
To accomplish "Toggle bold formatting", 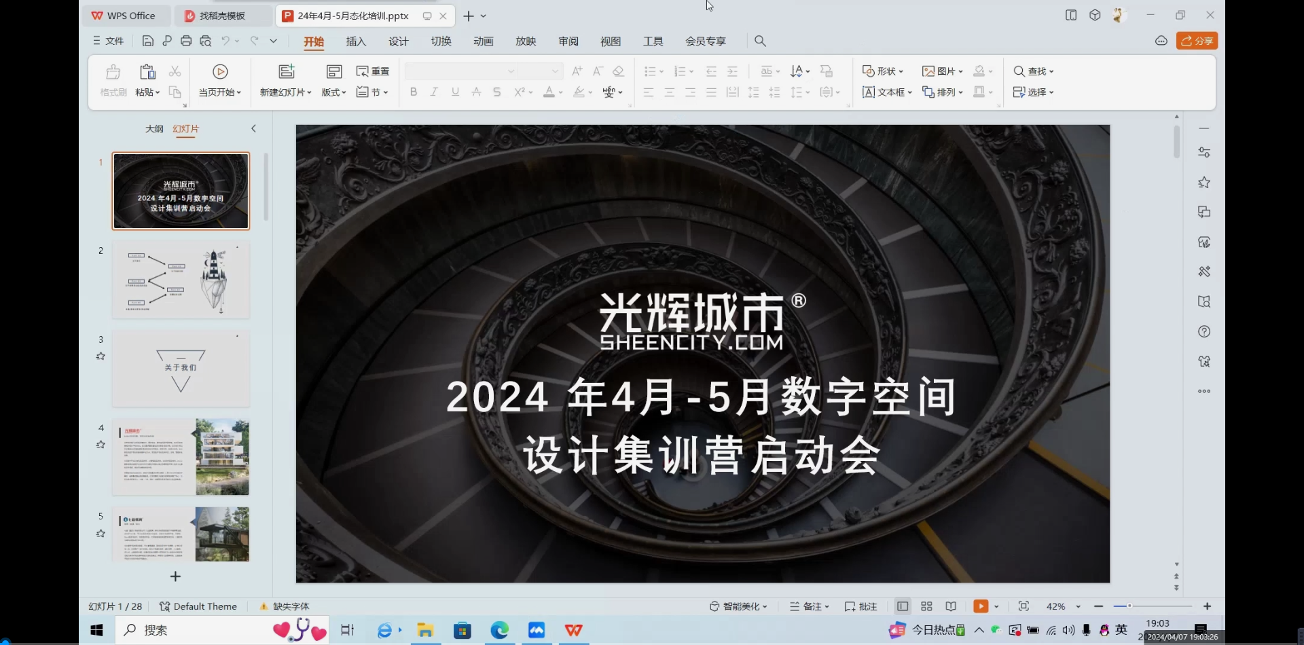I will tap(413, 92).
